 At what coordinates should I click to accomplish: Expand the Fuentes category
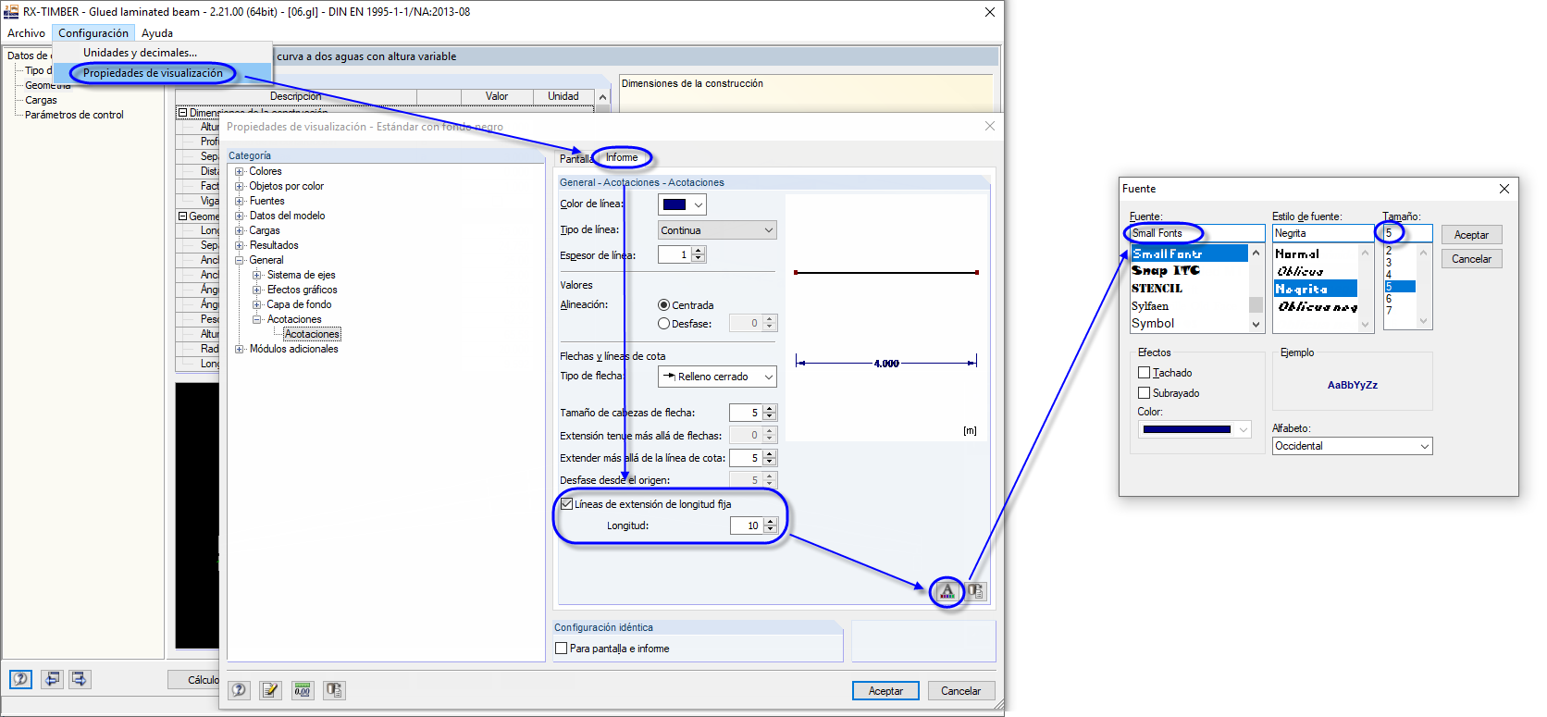pyautogui.click(x=240, y=201)
